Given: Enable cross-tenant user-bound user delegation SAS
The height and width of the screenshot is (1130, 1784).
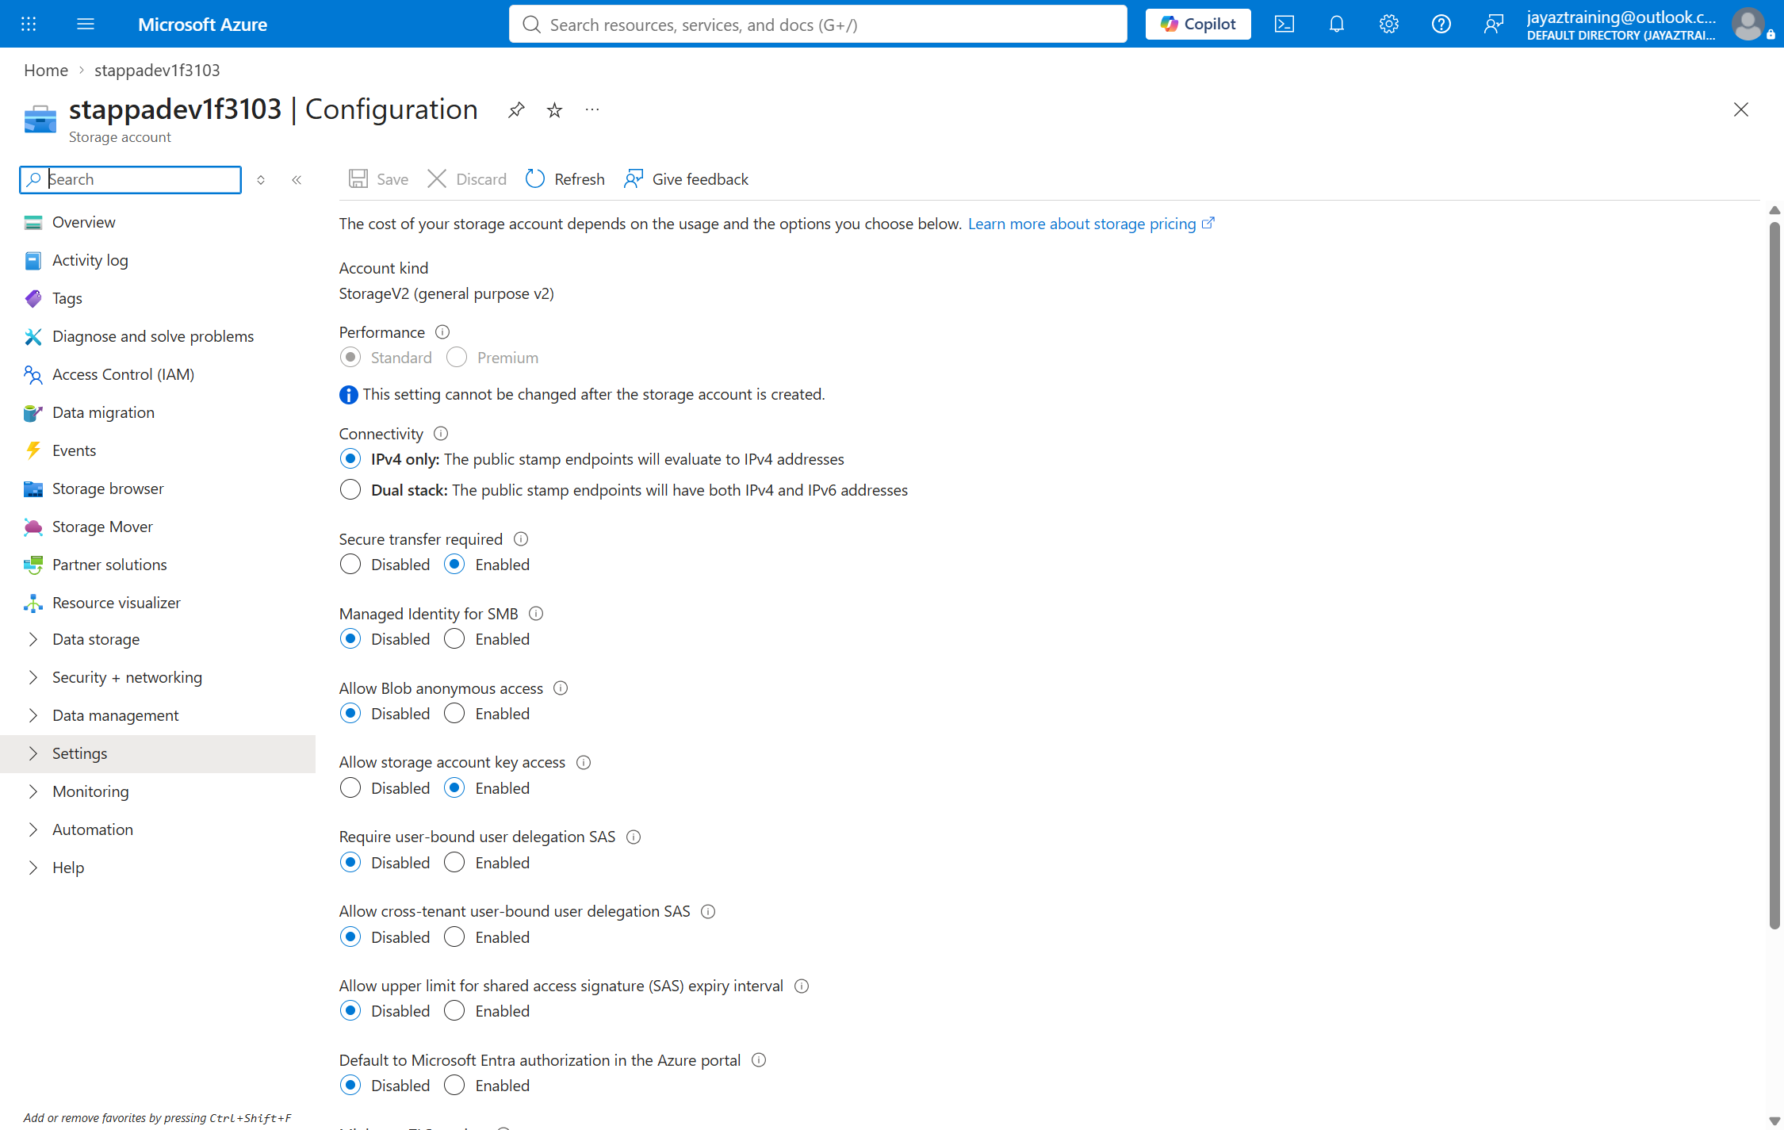Looking at the screenshot, I should tap(454, 937).
